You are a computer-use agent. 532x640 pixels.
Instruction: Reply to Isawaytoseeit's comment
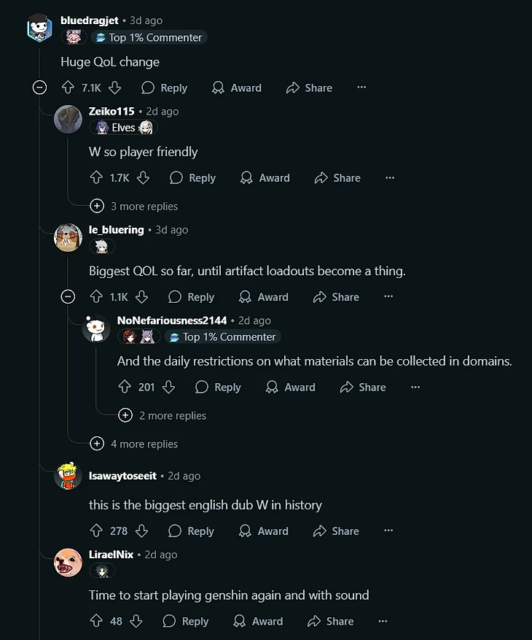click(192, 531)
